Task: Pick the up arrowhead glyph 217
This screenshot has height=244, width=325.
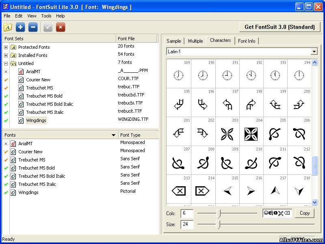Action: 275,191
